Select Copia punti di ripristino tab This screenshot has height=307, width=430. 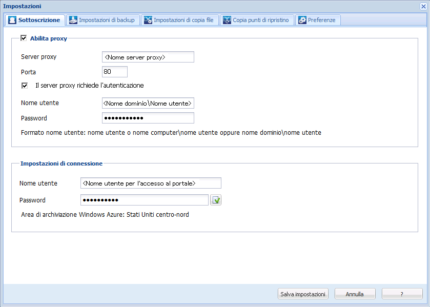tap(257, 20)
